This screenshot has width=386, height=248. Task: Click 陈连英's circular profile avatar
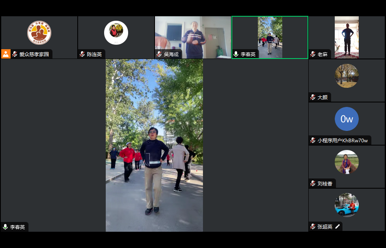tap(116, 33)
